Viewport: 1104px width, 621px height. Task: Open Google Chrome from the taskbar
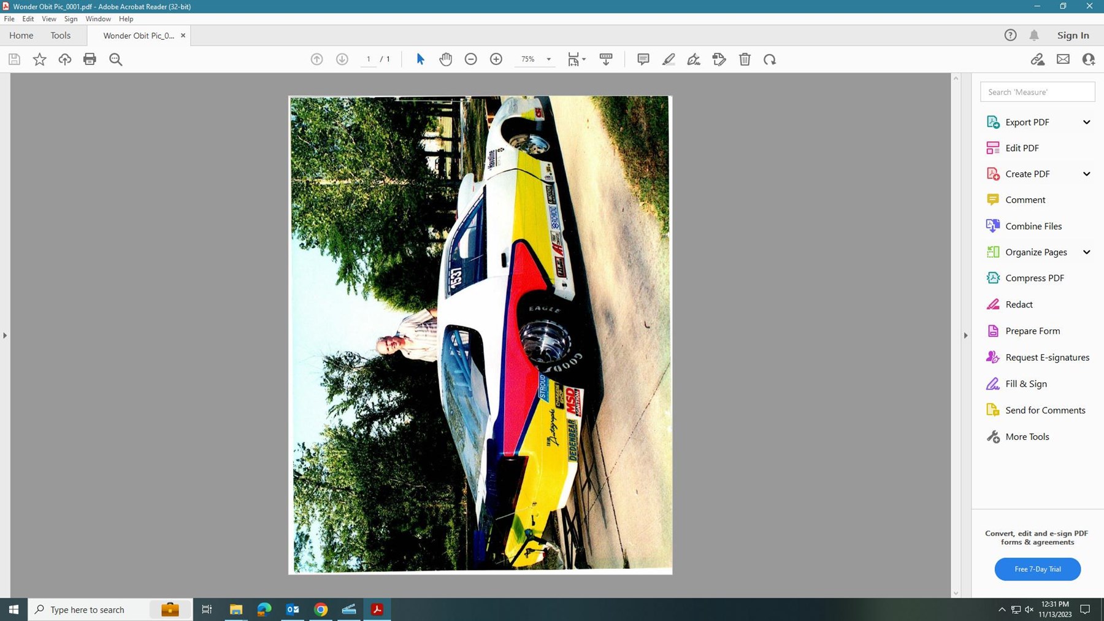pyautogui.click(x=321, y=609)
